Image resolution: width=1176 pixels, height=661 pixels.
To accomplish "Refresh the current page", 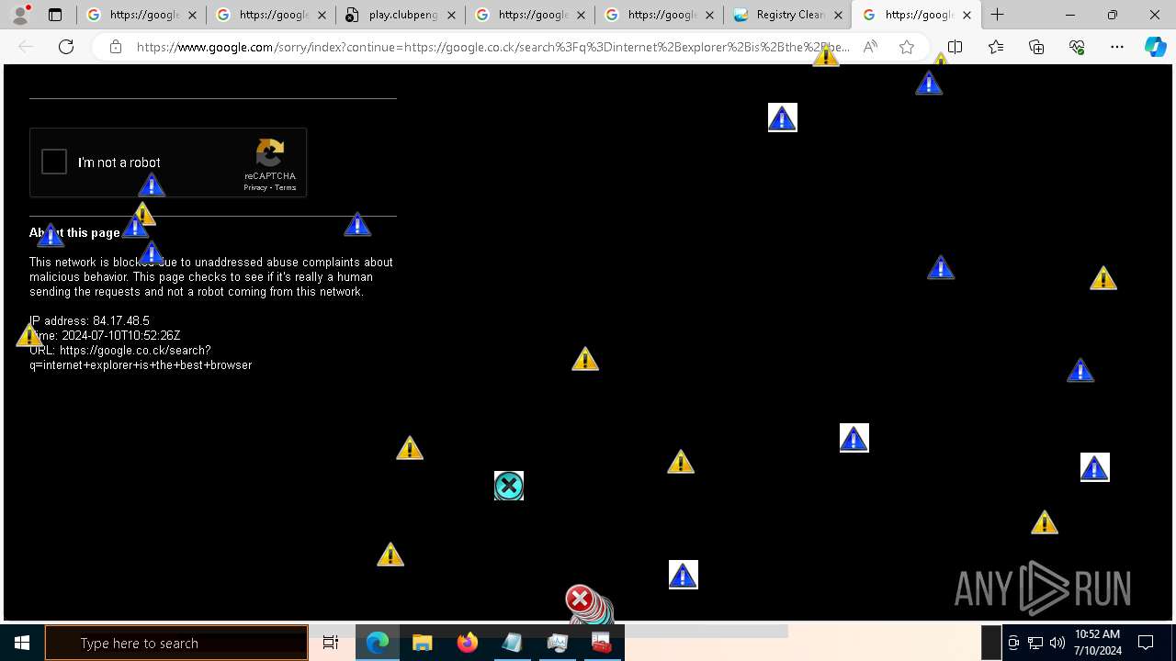I will pos(66,47).
